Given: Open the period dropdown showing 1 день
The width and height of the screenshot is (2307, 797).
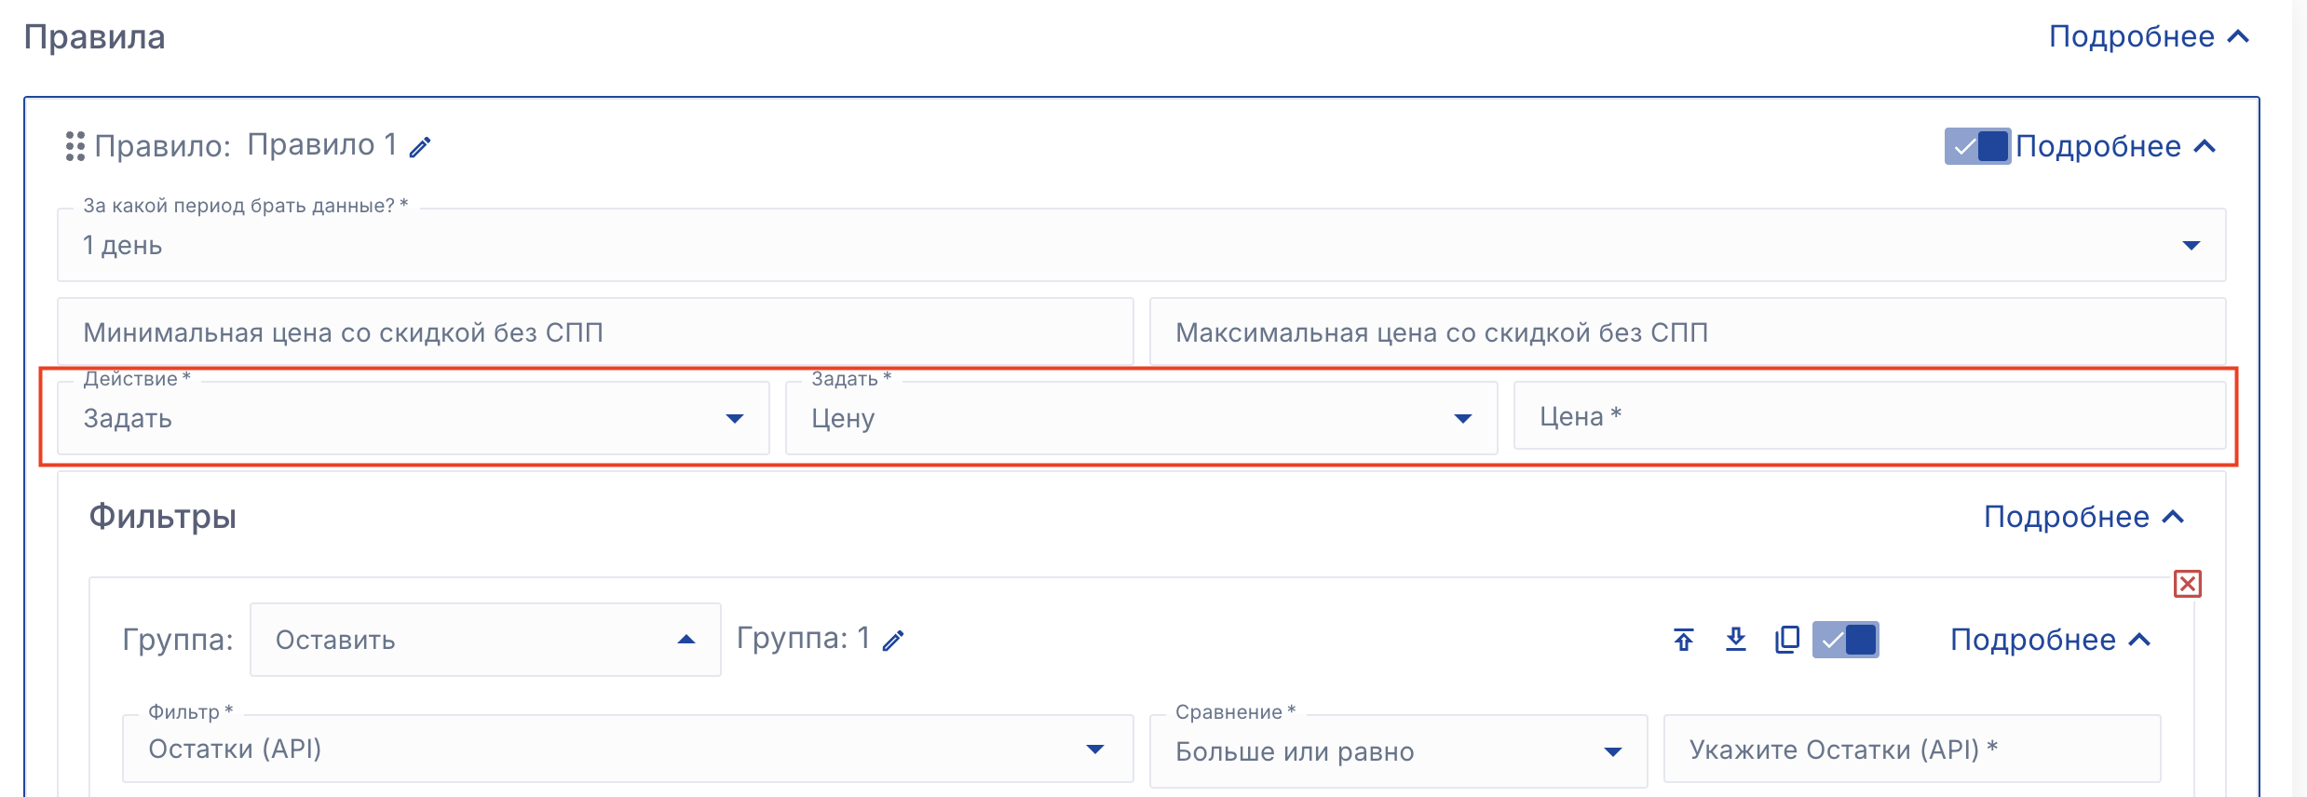Looking at the screenshot, I should tap(1141, 246).
